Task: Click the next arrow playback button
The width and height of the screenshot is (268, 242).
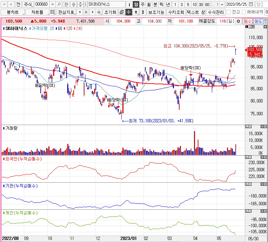Action: pyautogui.click(x=92, y=12)
